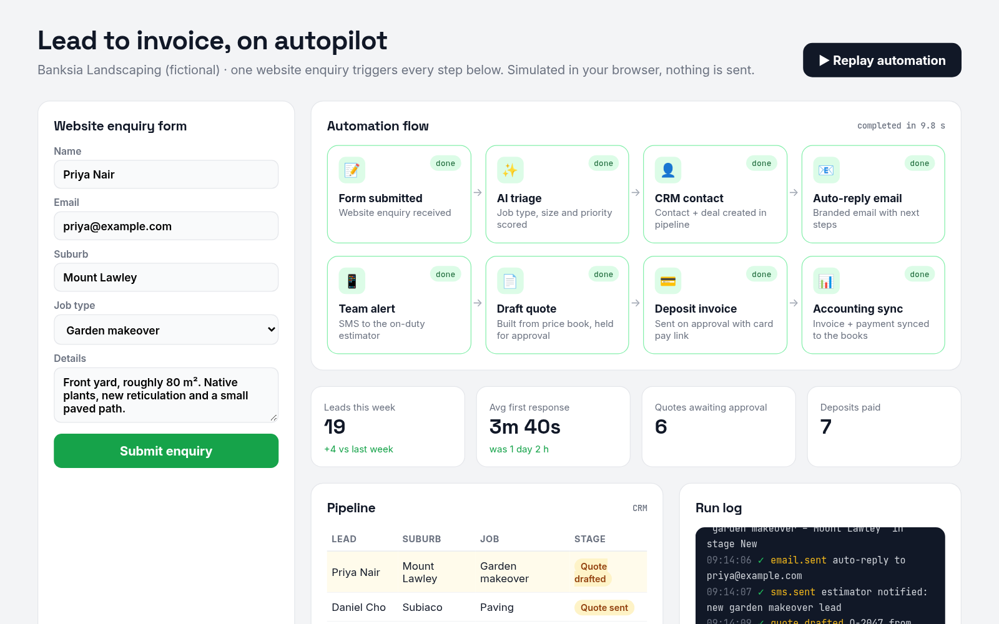Submit the enquiry form

pyautogui.click(x=166, y=451)
